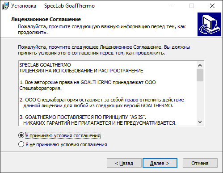Click the license text scrollbar thumb
Viewport: 223px width, 173px height.
tap(200, 75)
